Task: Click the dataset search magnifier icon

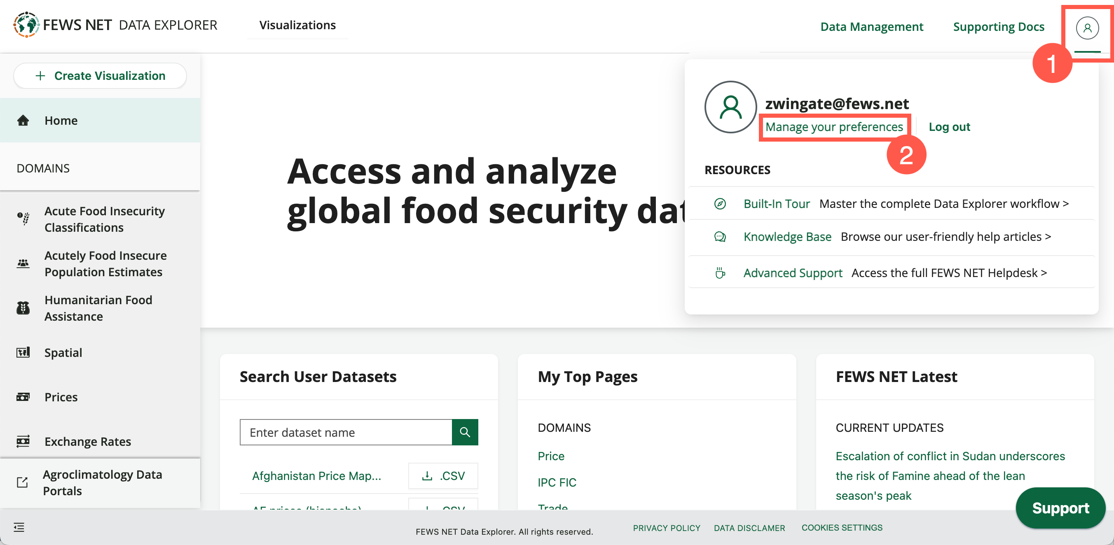Action: pyautogui.click(x=466, y=433)
